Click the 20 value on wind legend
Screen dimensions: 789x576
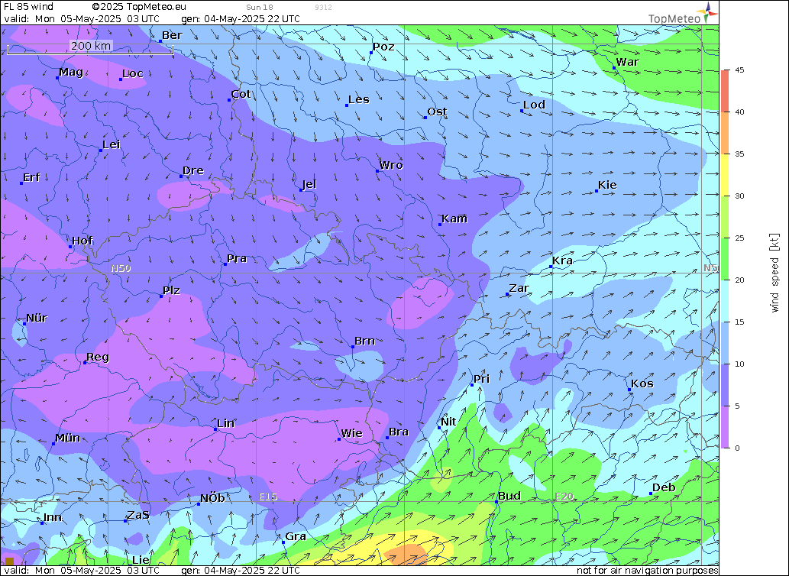tap(739, 280)
